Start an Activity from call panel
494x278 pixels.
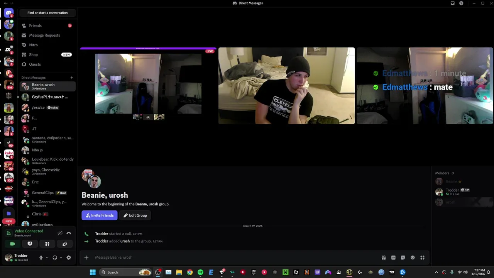pyautogui.click(x=47, y=244)
